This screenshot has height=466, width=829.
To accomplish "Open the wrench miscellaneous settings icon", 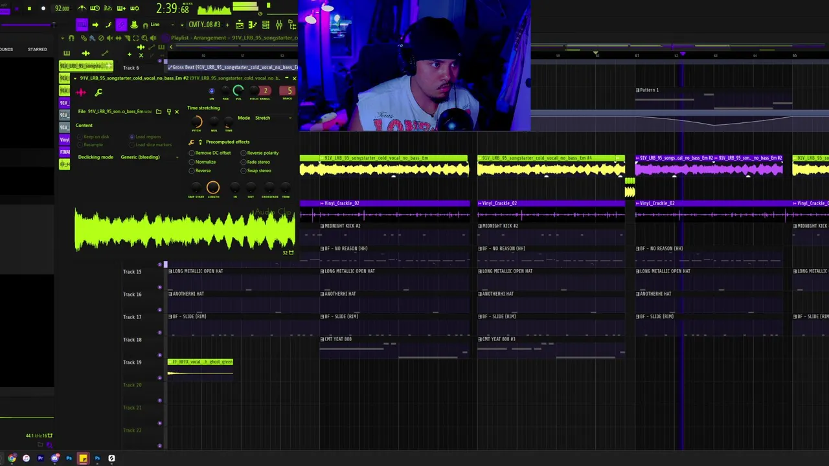I will (98, 93).
